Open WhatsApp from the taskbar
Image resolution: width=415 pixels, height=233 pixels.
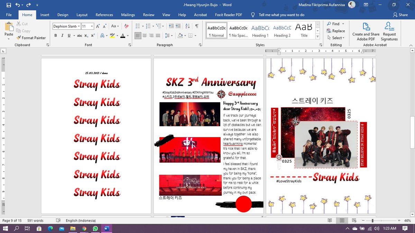point(95,229)
